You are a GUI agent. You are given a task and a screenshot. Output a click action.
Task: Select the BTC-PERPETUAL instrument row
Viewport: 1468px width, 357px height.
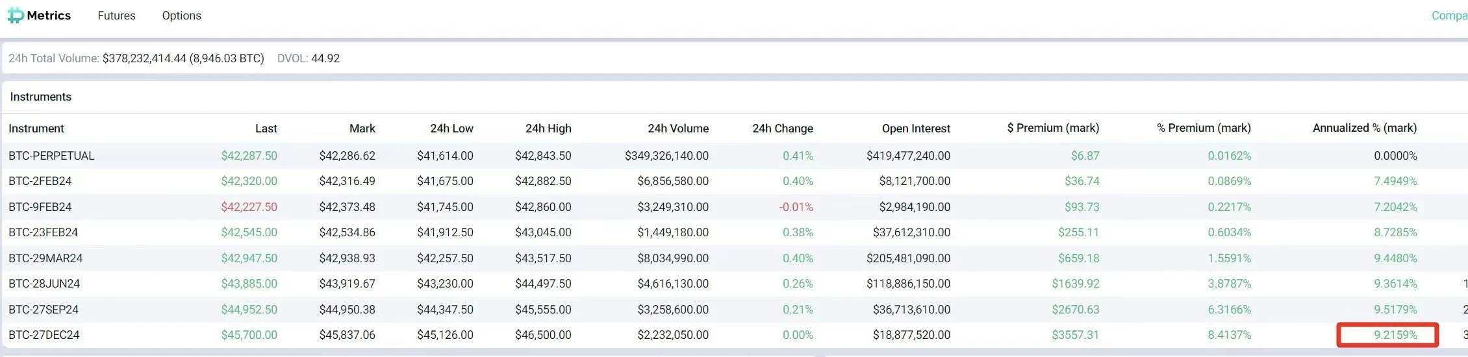(51, 156)
